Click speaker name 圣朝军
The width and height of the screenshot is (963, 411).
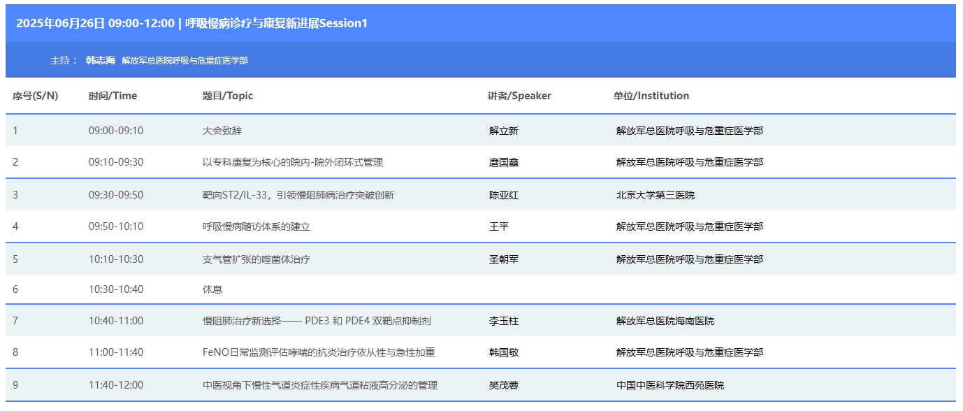click(x=504, y=259)
